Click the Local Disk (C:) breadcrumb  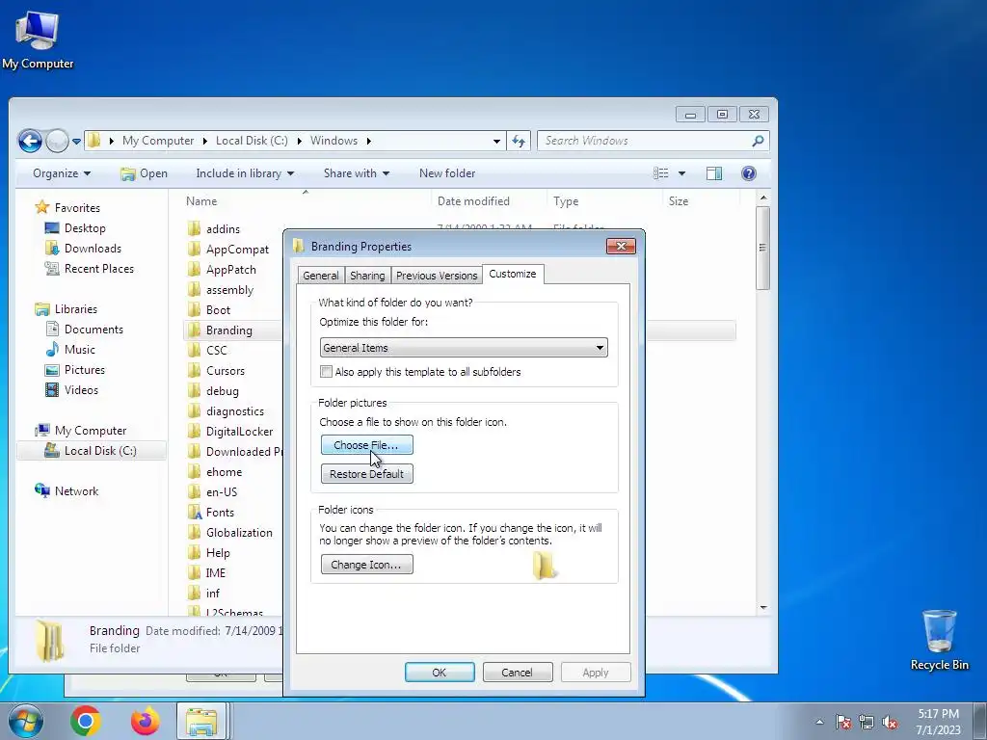(x=252, y=141)
